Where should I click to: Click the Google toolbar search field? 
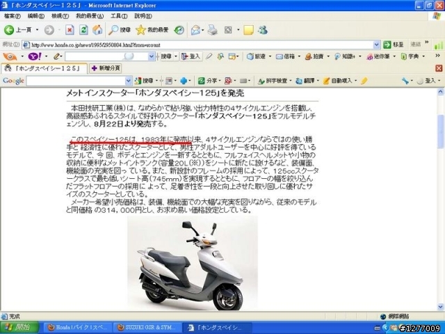point(76,81)
